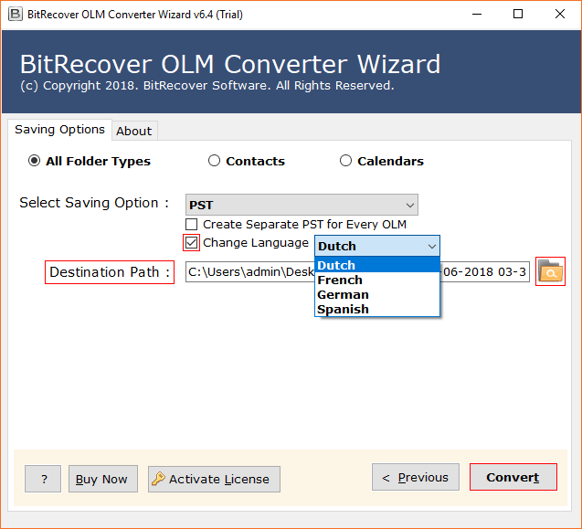This screenshot has width=582, height=529.
Task: Maximize the OLM Converter Wizard window
Action: [518, 14]
